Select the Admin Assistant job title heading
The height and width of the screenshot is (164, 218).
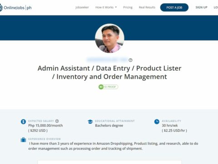coord(109,72)
